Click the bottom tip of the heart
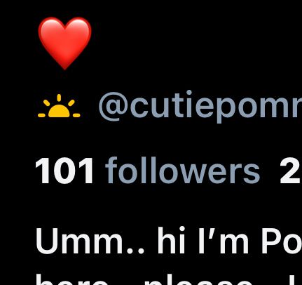302x285 pixels. pos(64,67)
